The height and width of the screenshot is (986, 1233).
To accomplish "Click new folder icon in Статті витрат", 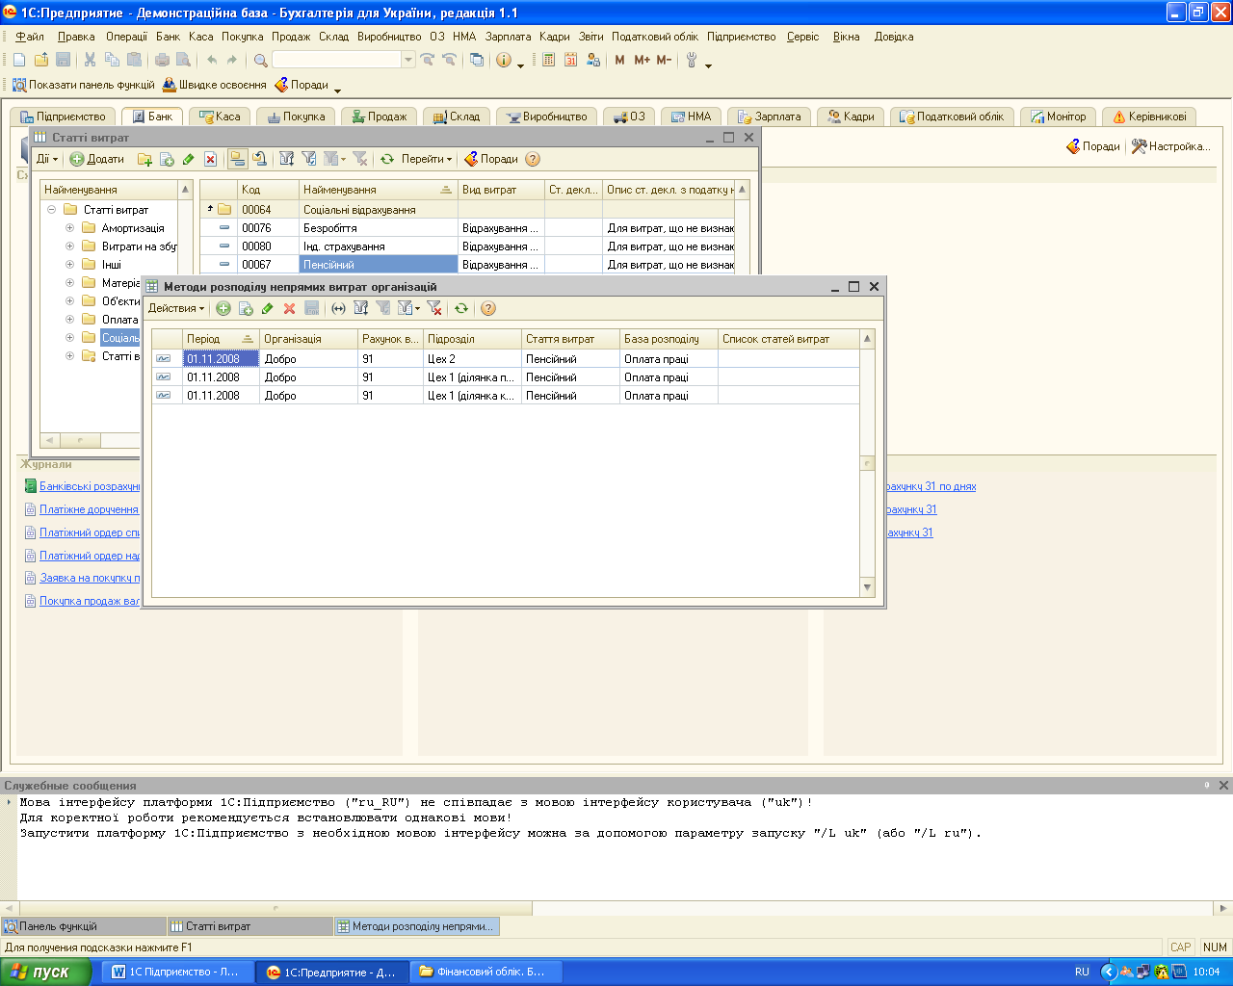I will point(144,159).
